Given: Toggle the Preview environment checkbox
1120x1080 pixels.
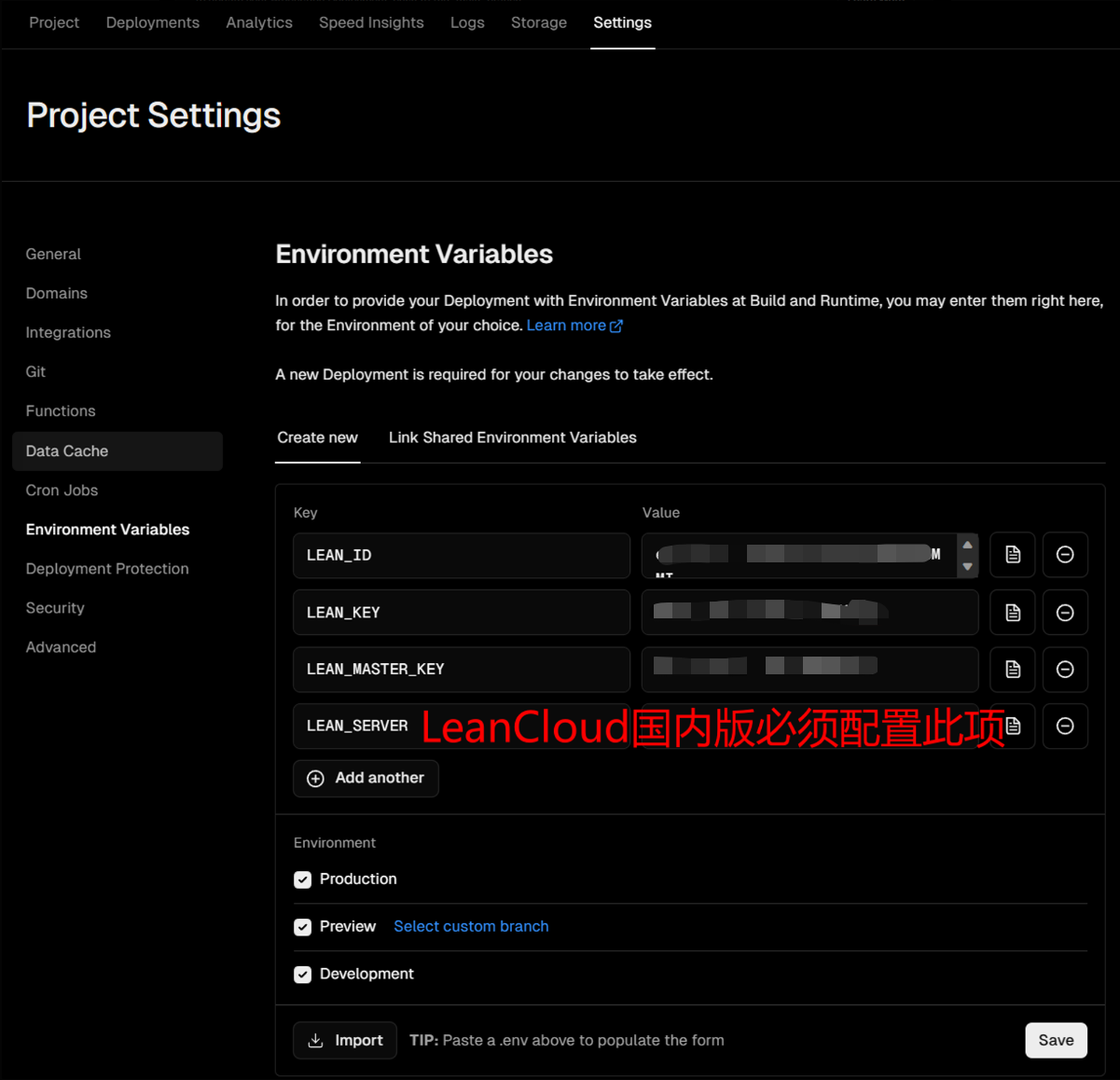Looking at the screenshot, I should point(303,927).
